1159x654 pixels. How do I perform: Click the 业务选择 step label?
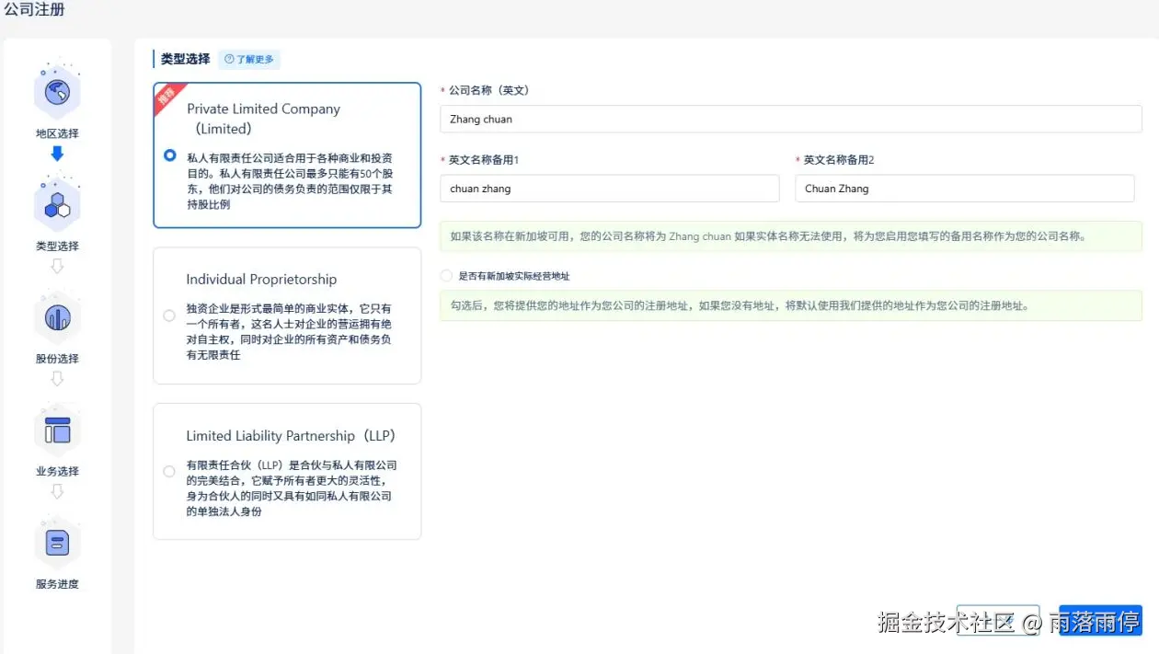(57, 471)
